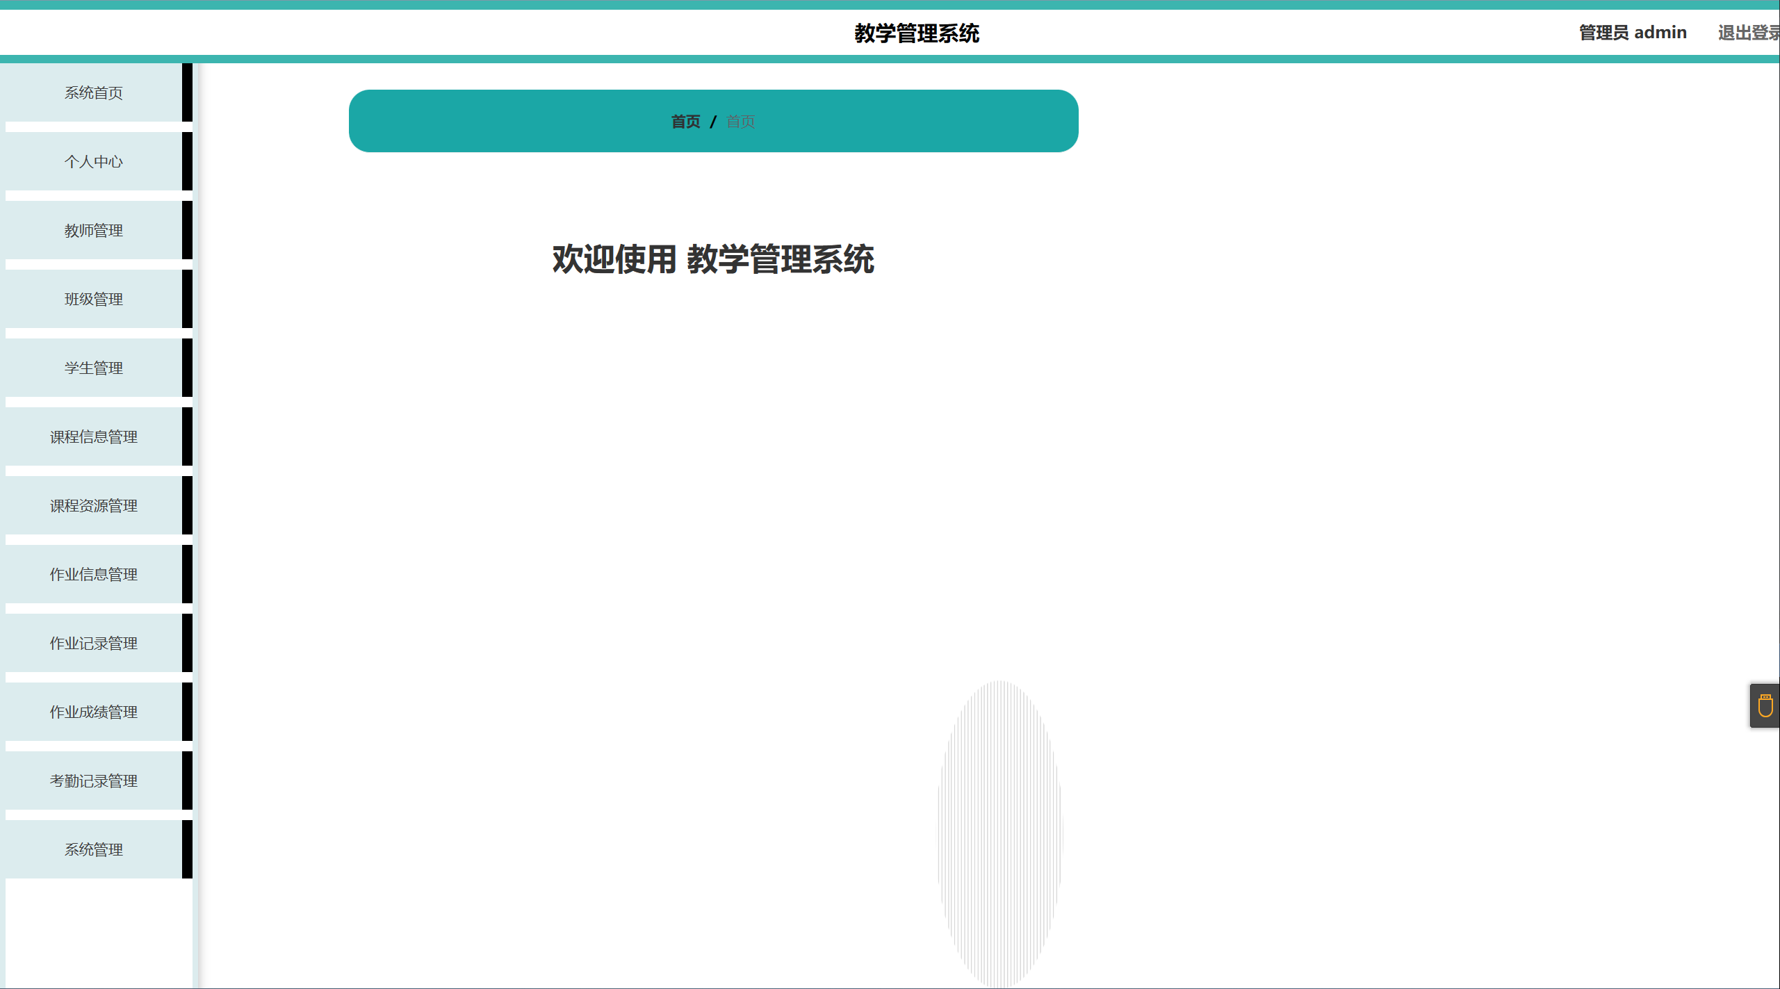Expand the 系统管理 section
Image resolution: width=1780 pixels, height=989 pixels.
tap(93, 849)
